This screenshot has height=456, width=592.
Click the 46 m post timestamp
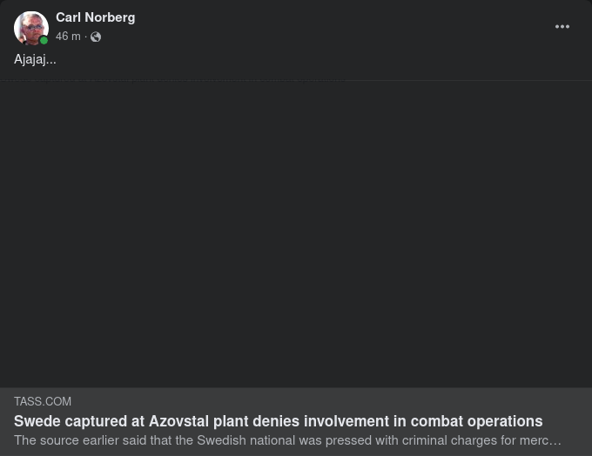point(68,37)
